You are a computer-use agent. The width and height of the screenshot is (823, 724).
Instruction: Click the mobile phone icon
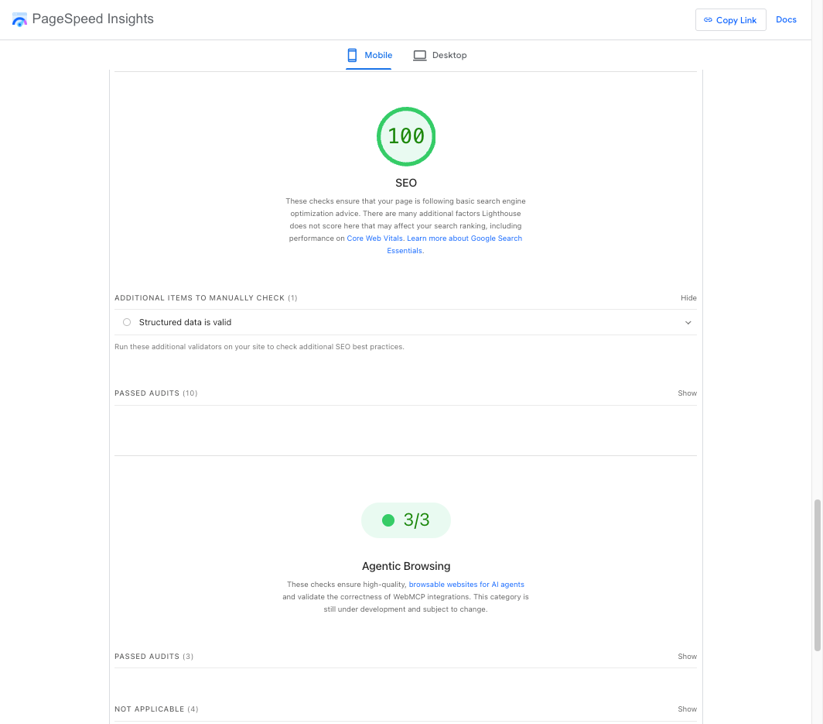pyautogui.click(x=352, y=55)
